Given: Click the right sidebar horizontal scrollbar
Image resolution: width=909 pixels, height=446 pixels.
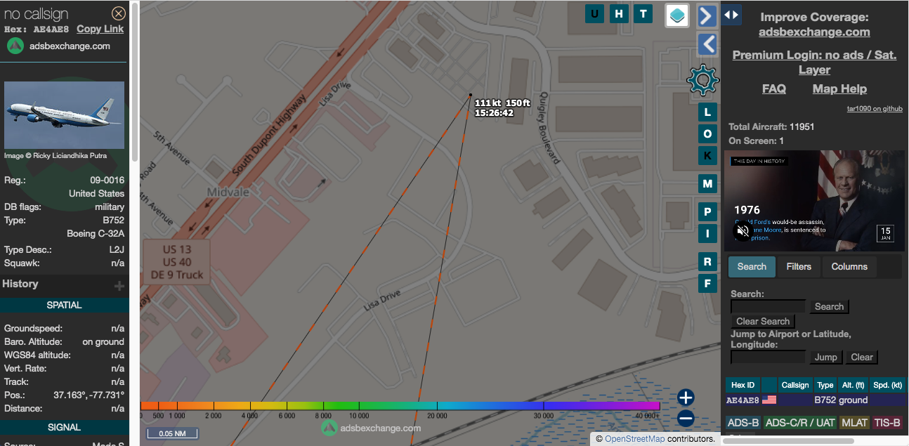Looking at the screenshot, I should 788,441.
